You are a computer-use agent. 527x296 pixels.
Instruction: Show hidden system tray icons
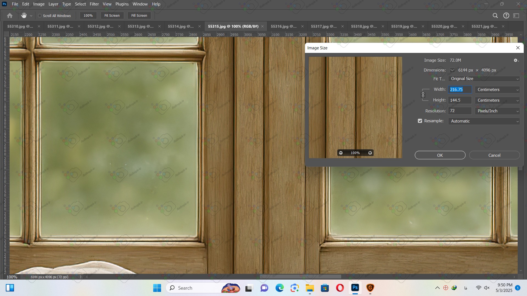[438, 288]
